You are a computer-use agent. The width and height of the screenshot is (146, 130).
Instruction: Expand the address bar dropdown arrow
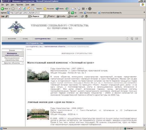pyautogui.click(x=69, y=13)
